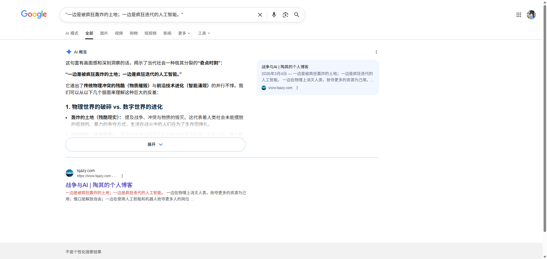Open the 工具 dropdown
The height and width of the screenshot is (259, 547).
(204, 33)
